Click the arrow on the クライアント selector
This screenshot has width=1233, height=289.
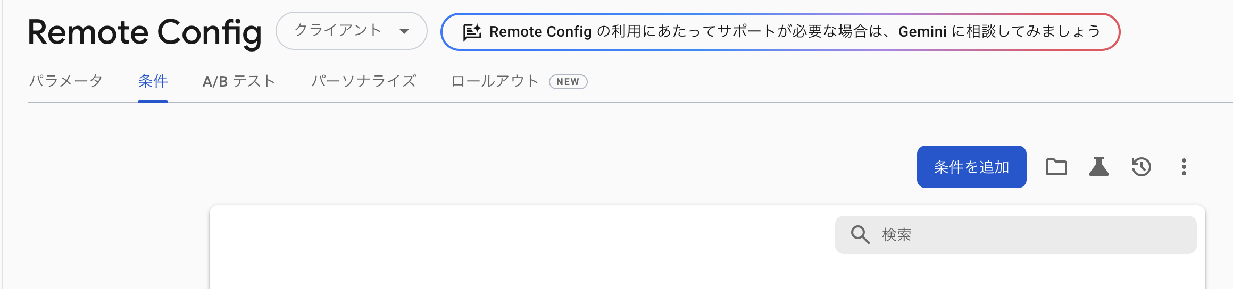[404, 31]
